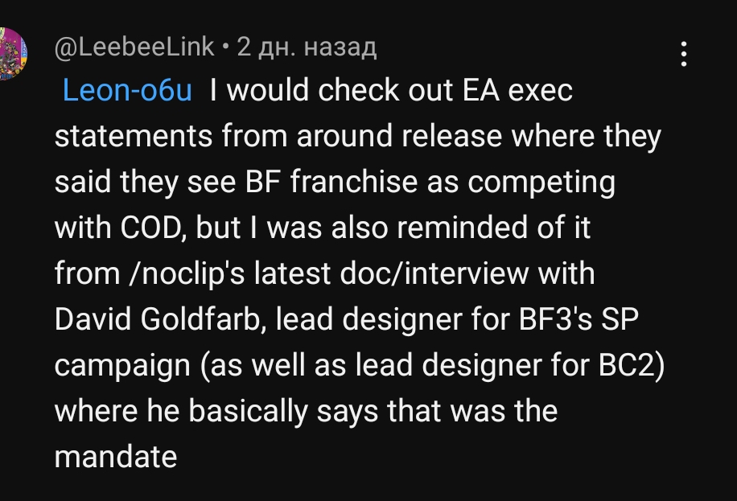The image size is (737, 501).
Task: Click "/noclip's" in the comment text
Action: coord(180,274)
